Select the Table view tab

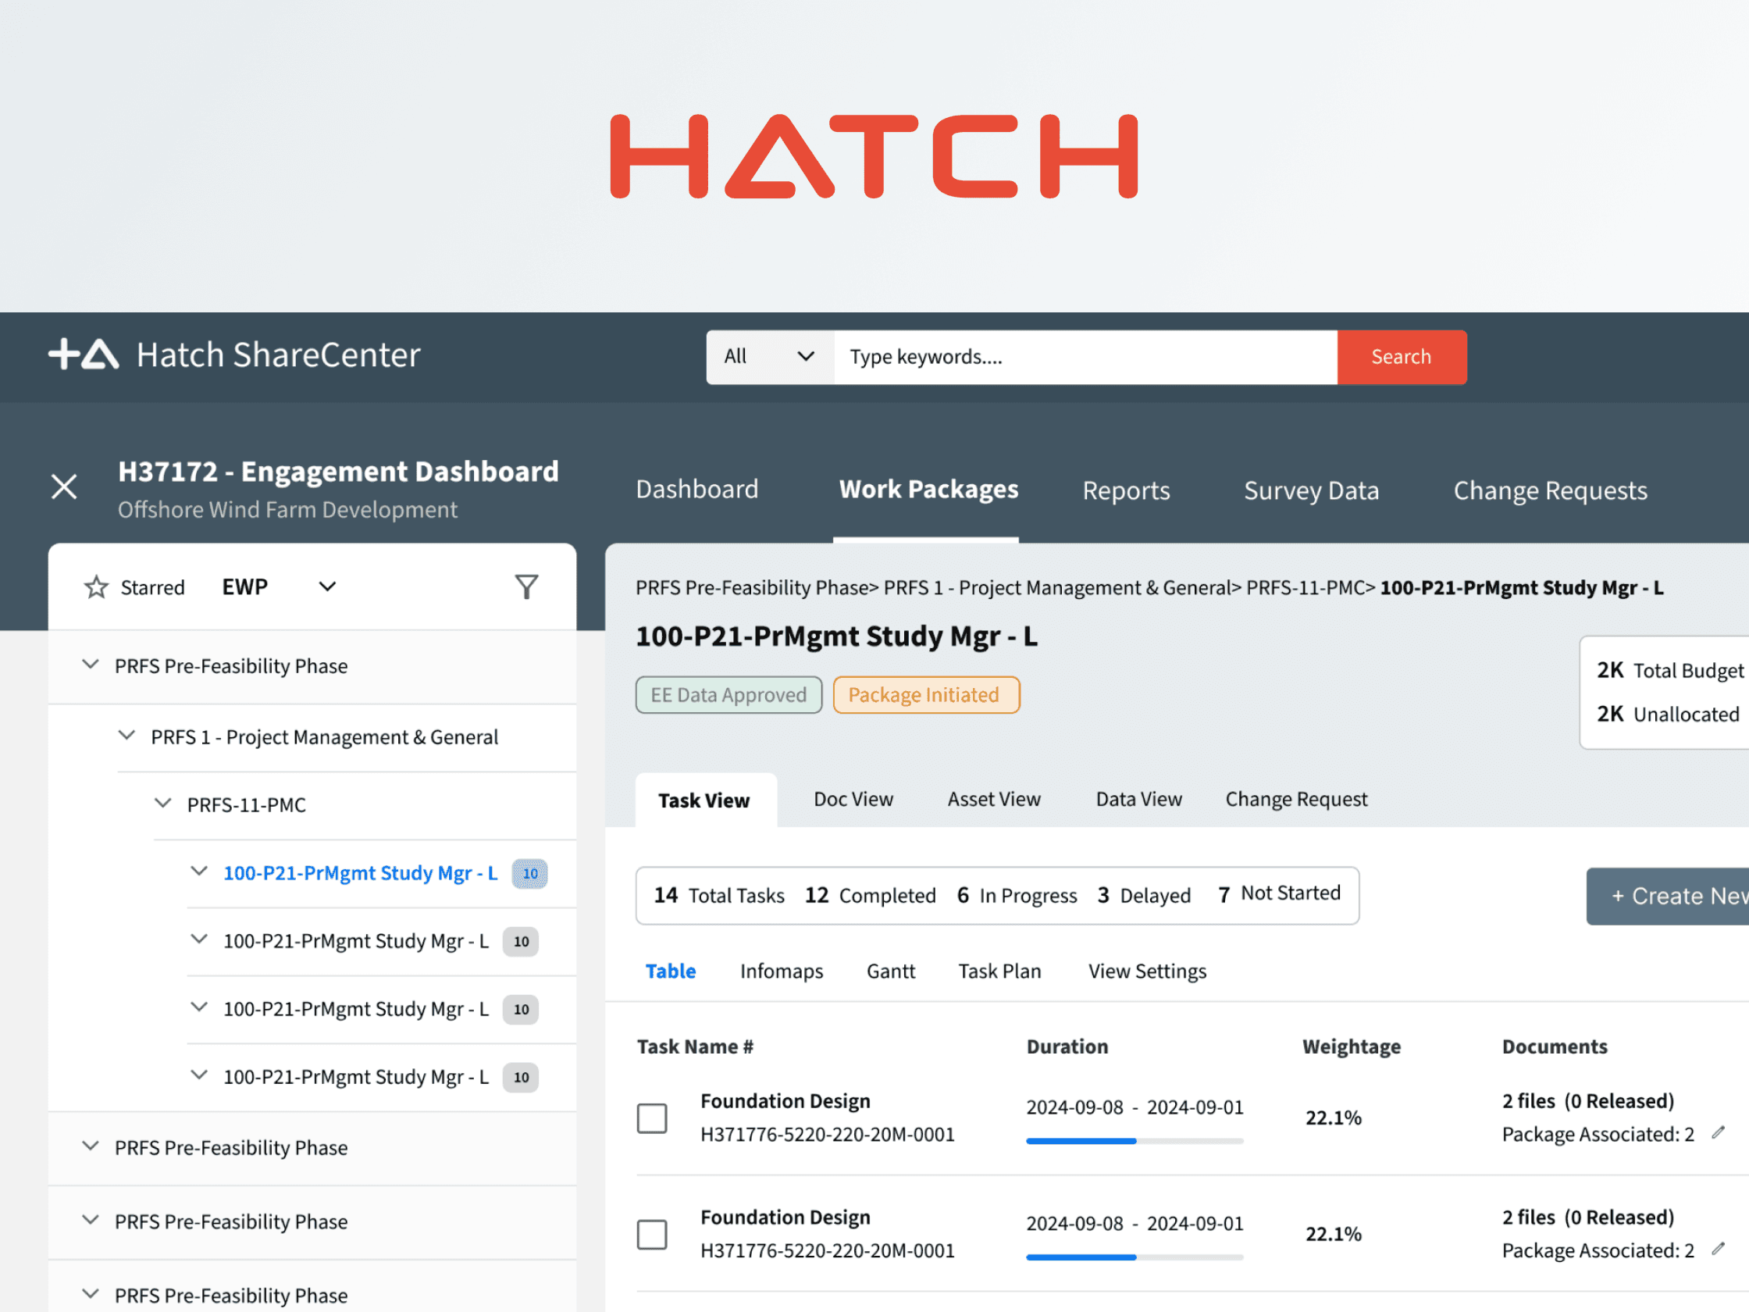click(x=671, y=972)
